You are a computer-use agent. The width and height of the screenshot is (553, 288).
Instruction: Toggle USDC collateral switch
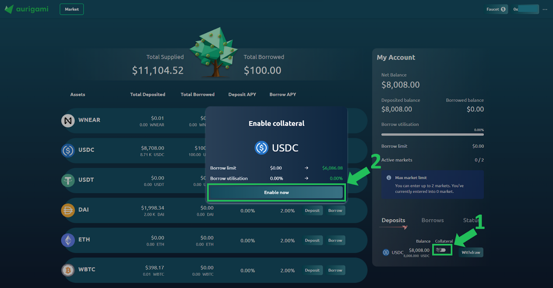pos(441,250)
